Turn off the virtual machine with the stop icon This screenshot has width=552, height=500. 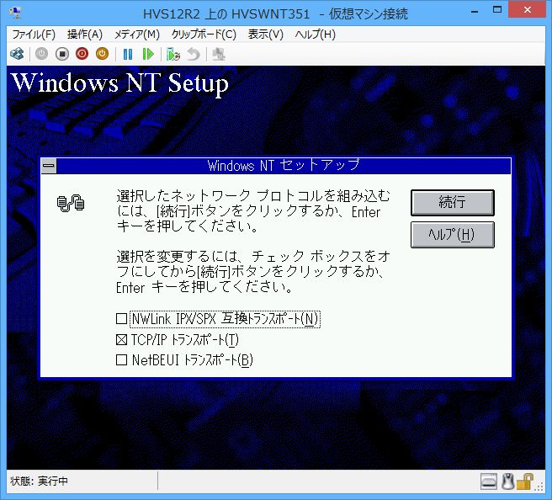[x=62, y=54]
